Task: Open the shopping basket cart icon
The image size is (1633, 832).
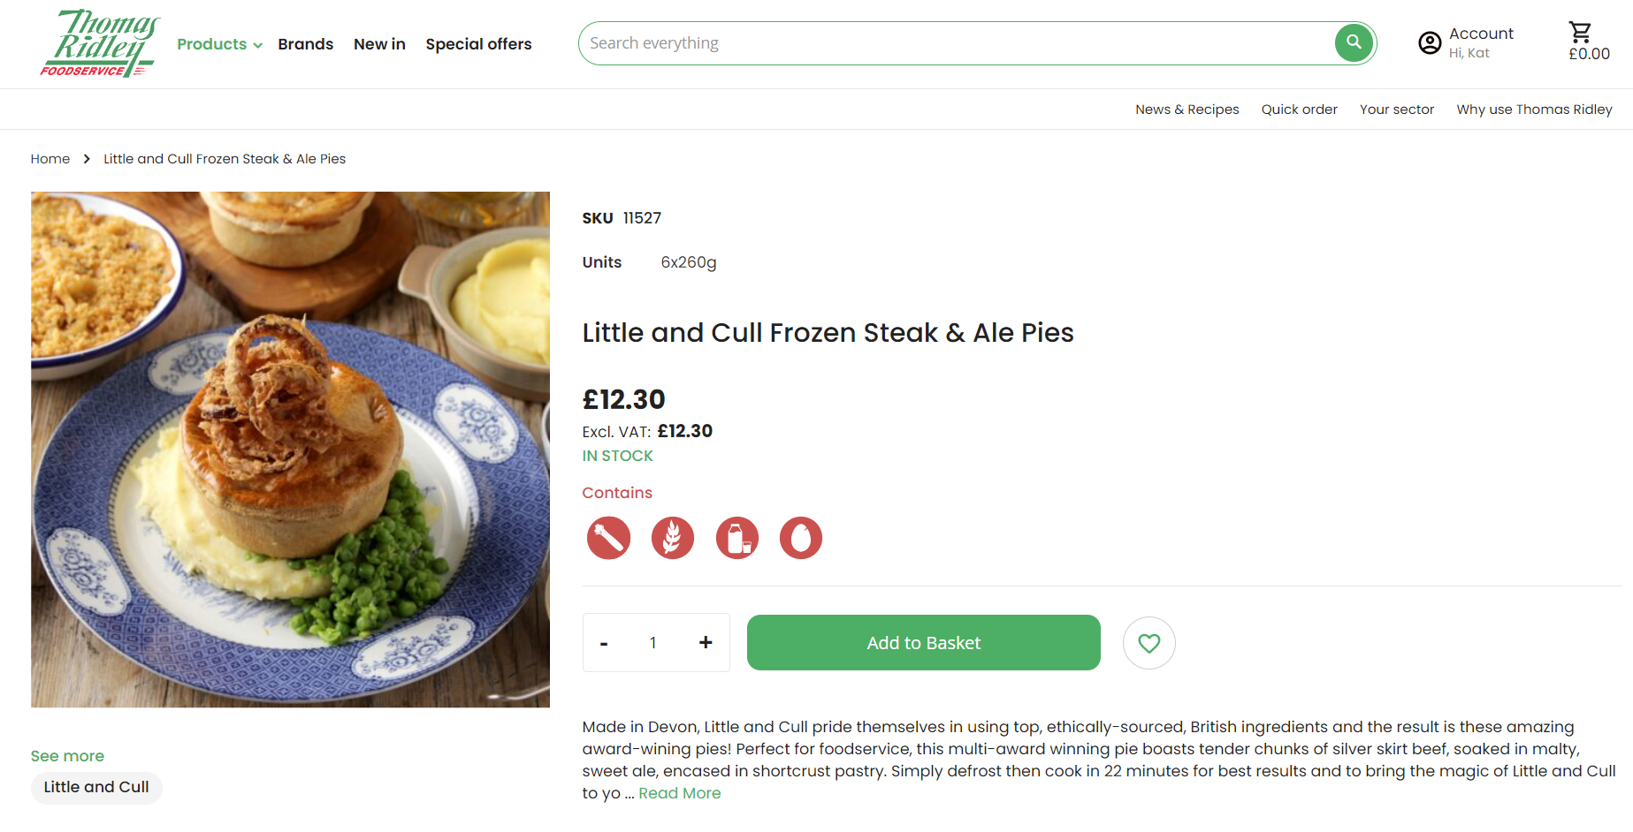Action: 1580,34
